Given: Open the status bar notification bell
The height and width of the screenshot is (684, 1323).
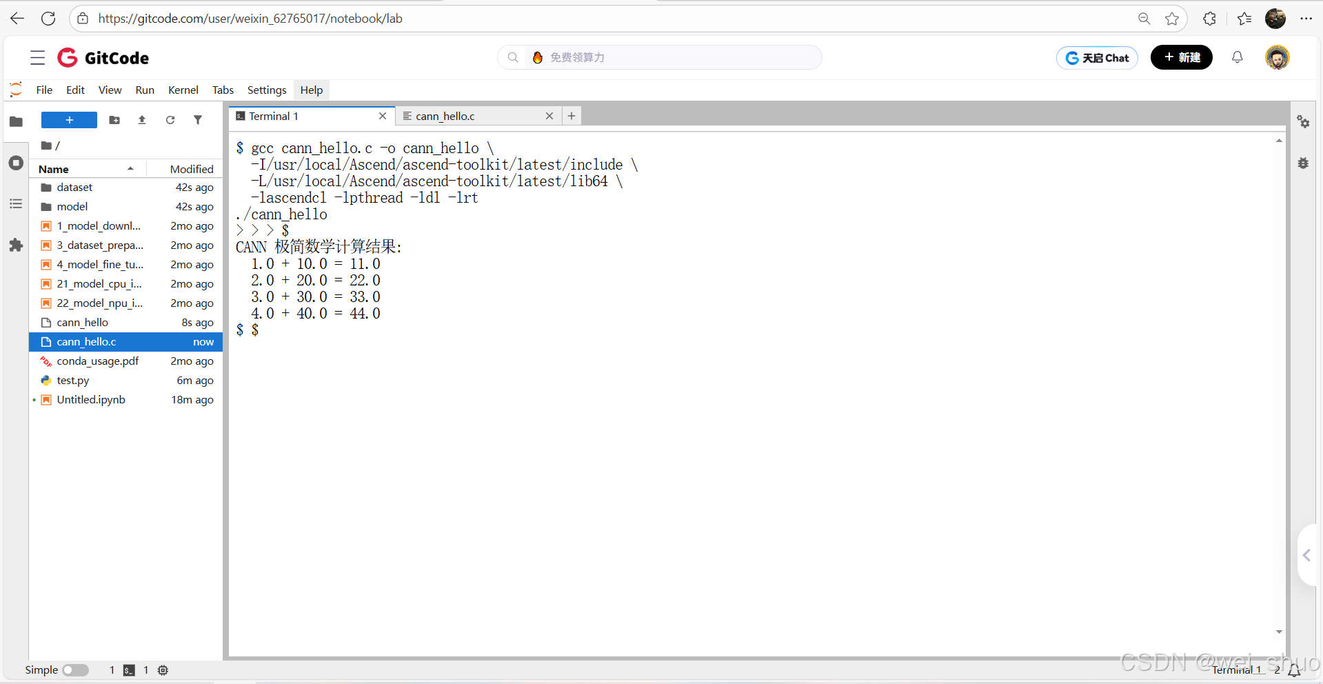Looking at the screenshot, I should (1295, 670).
